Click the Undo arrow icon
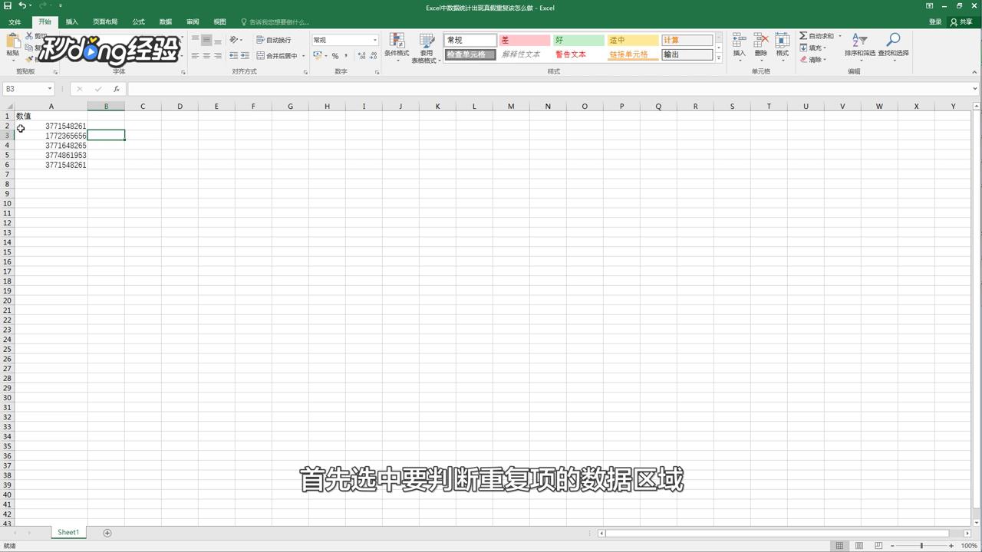Screen dimensions: 982x552 coord(23,5)
